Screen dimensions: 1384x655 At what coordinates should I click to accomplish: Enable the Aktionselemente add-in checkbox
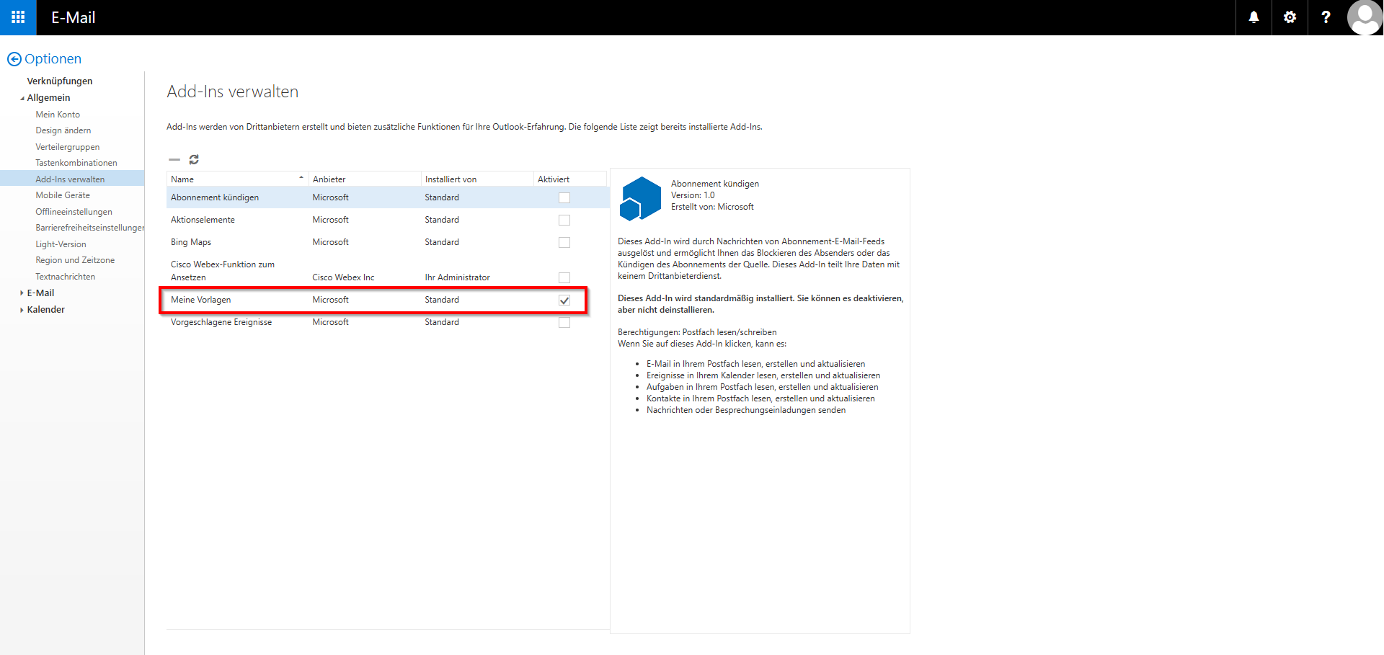[x=564, y=220]
